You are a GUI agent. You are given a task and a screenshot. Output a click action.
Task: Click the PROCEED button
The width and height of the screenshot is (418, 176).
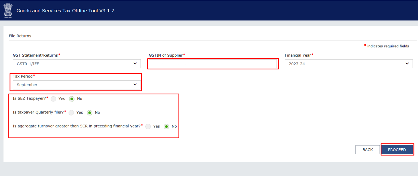pos(397,149)
